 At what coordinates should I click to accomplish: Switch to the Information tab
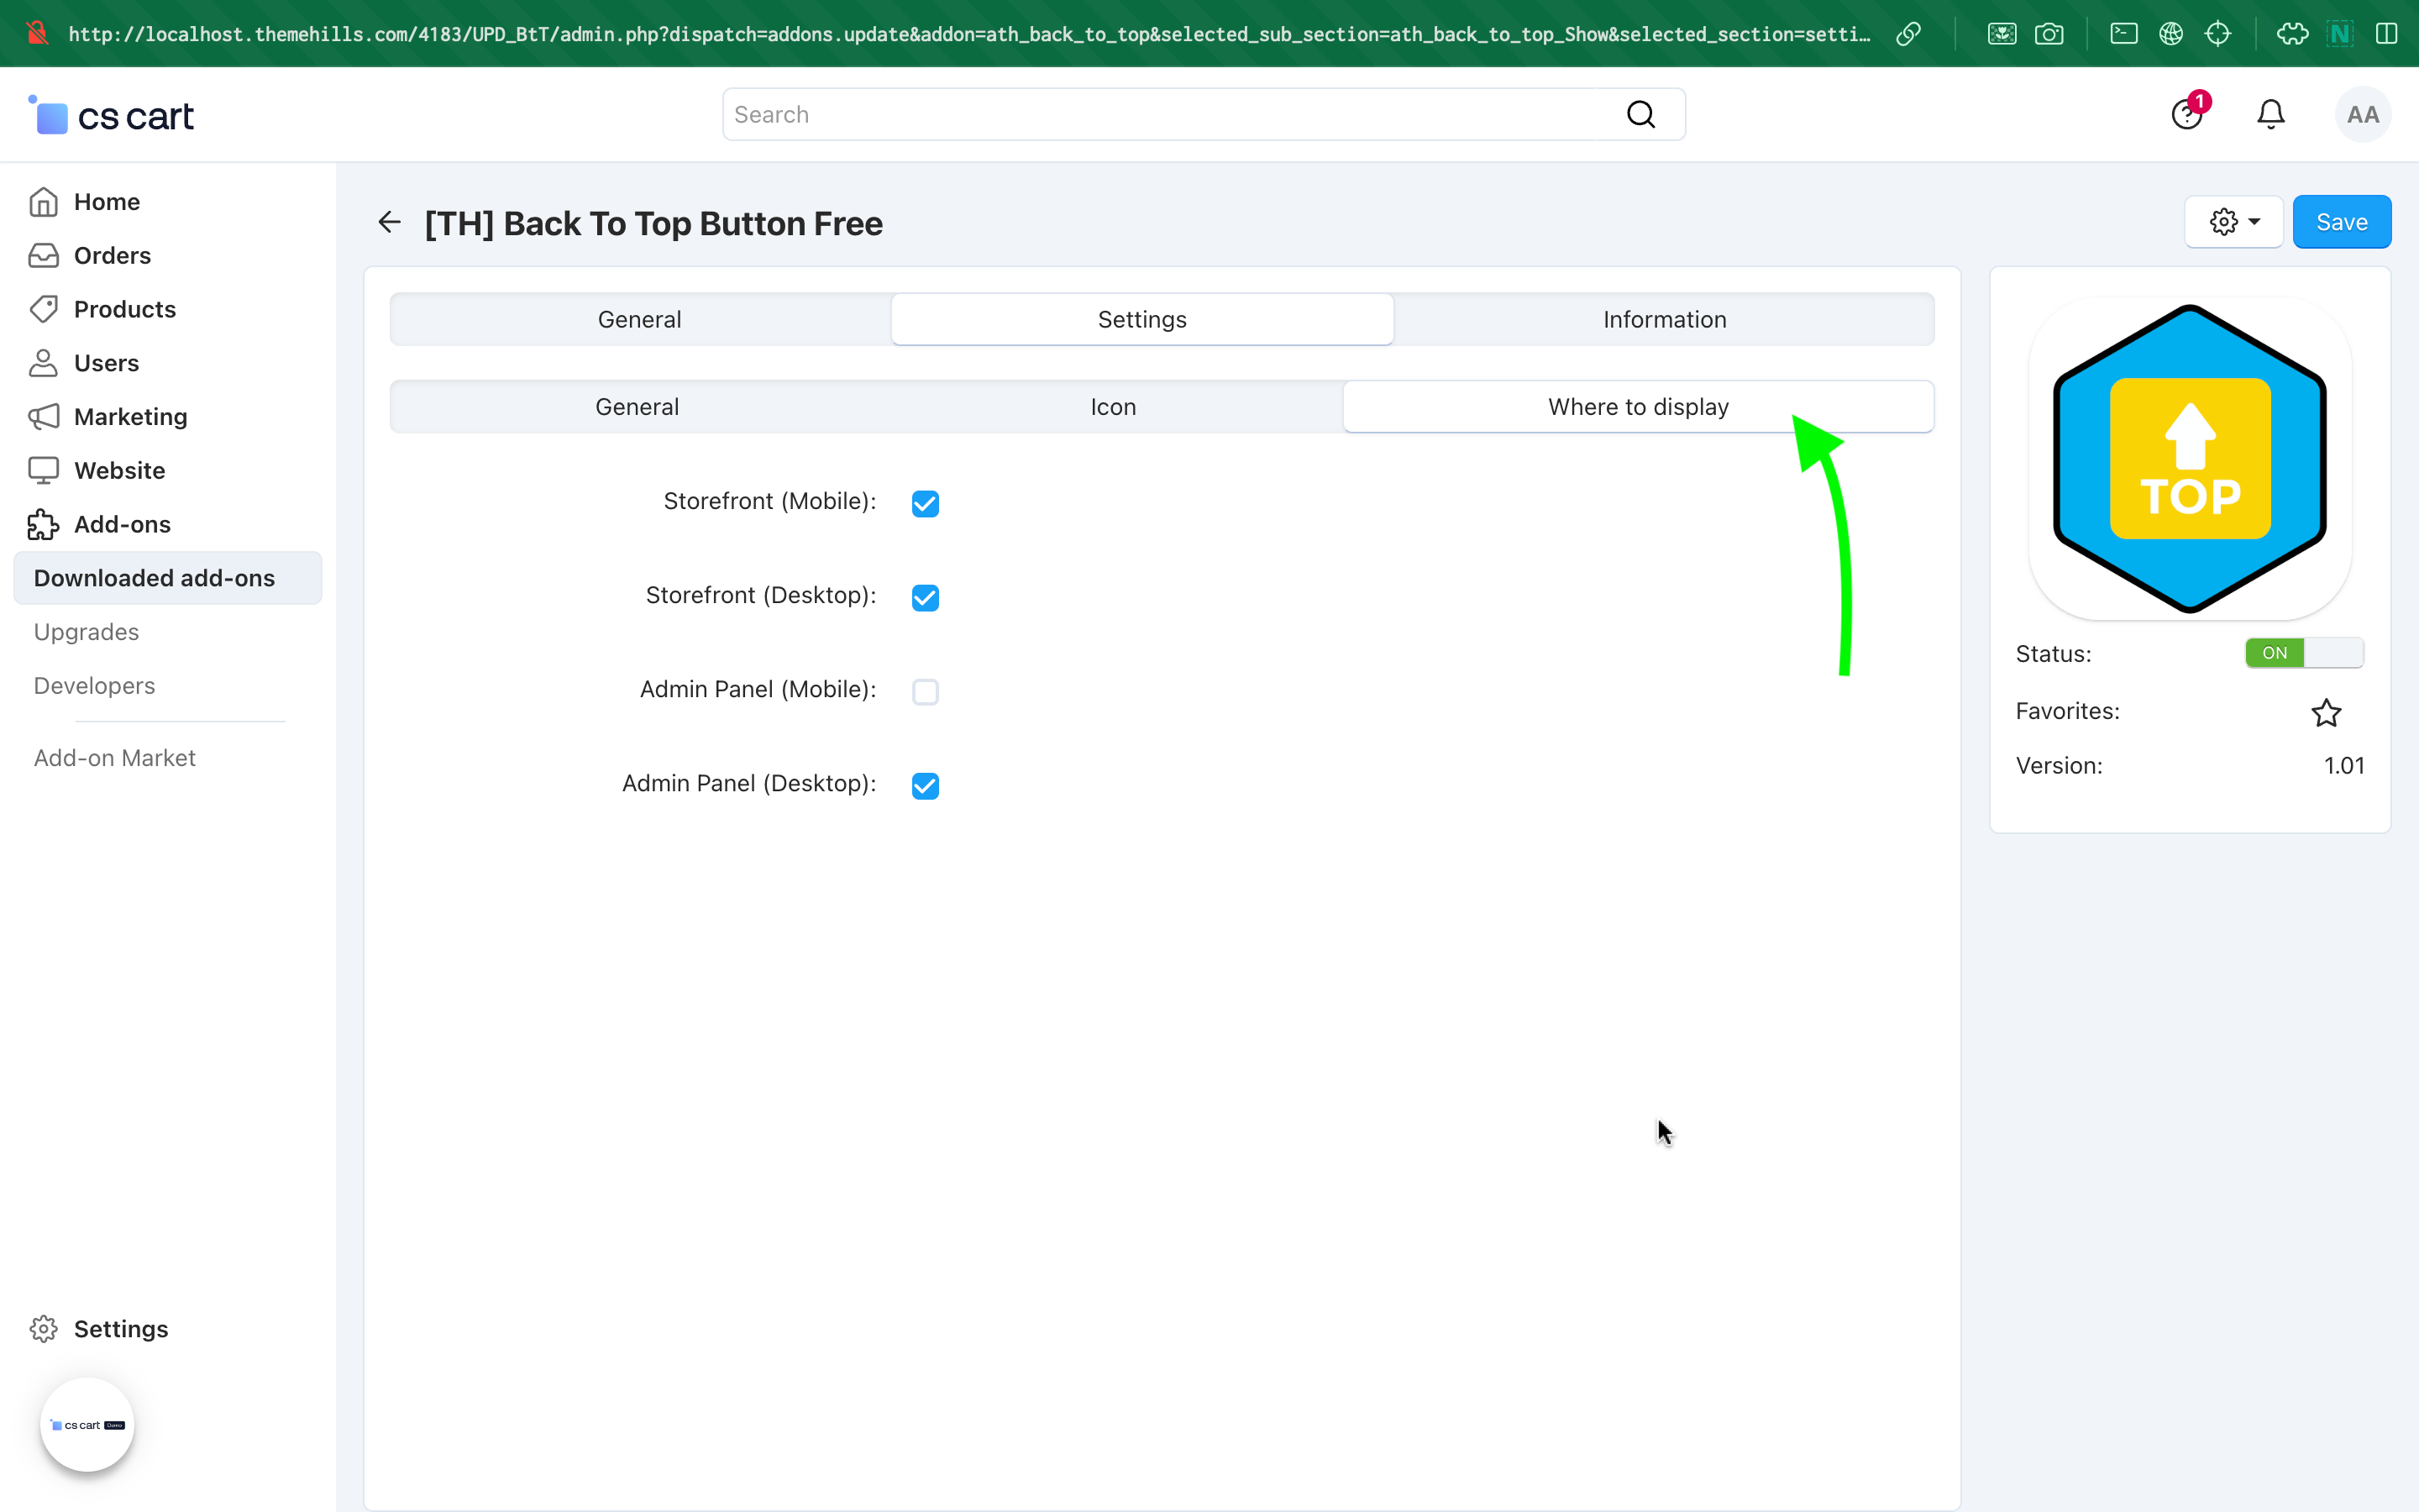coord(1664,319)
